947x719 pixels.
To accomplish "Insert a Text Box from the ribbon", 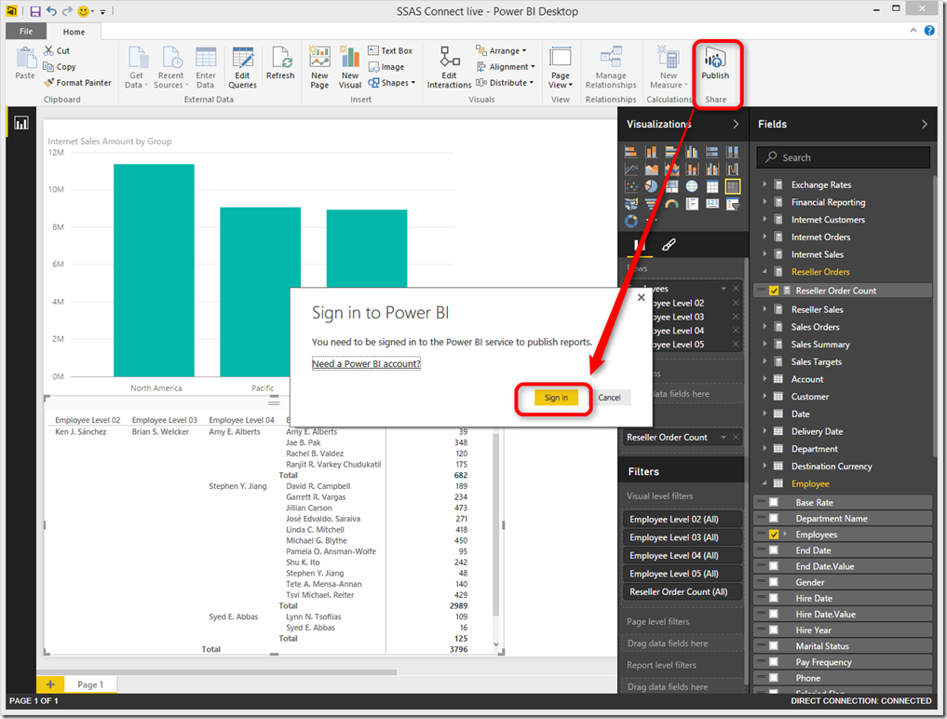I will [x=390, y=50].
